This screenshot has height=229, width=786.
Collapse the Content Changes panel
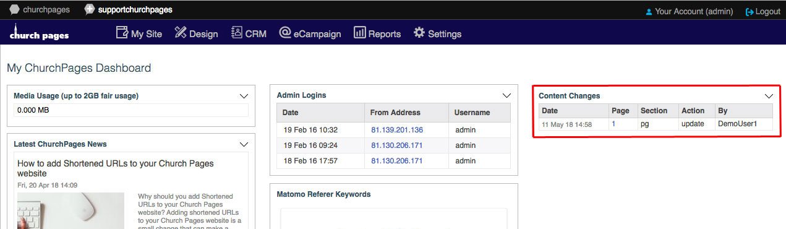[x=769, y=96]
